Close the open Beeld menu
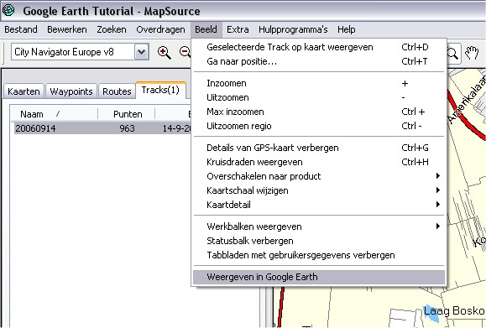 pos(206,29)
